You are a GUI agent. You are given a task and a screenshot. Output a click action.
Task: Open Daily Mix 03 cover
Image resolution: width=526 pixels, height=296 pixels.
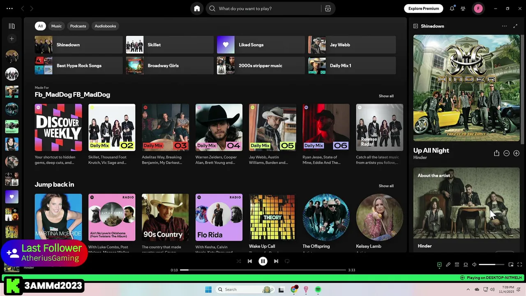tap(165, 127)
